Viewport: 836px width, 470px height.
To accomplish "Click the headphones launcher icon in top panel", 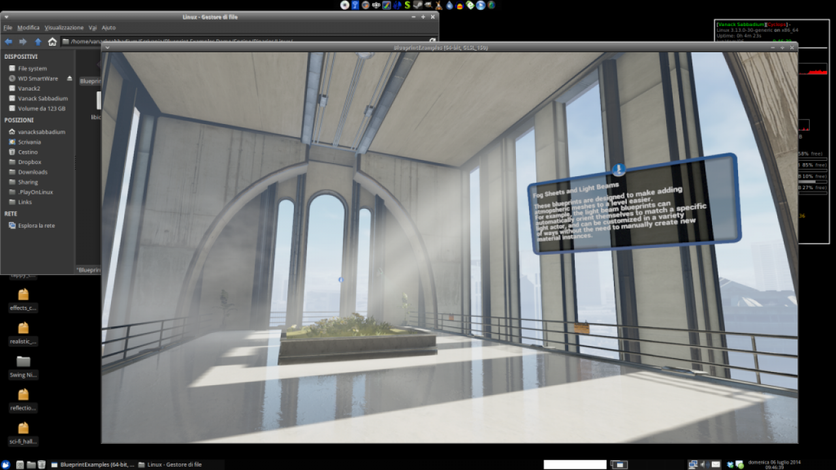I will click(459, 5).
